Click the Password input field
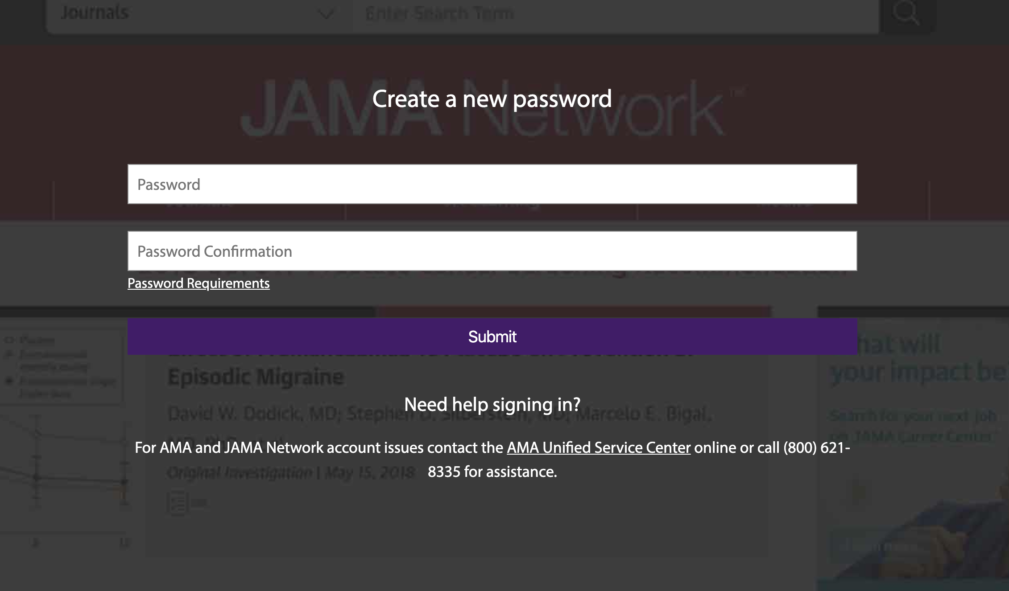 point(492,184)
